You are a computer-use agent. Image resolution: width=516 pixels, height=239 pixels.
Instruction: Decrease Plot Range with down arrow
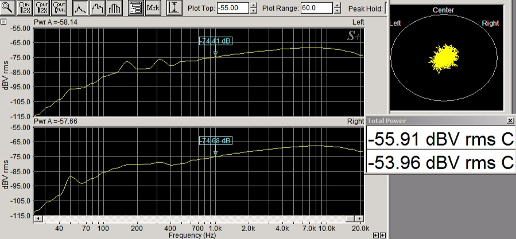337,10
